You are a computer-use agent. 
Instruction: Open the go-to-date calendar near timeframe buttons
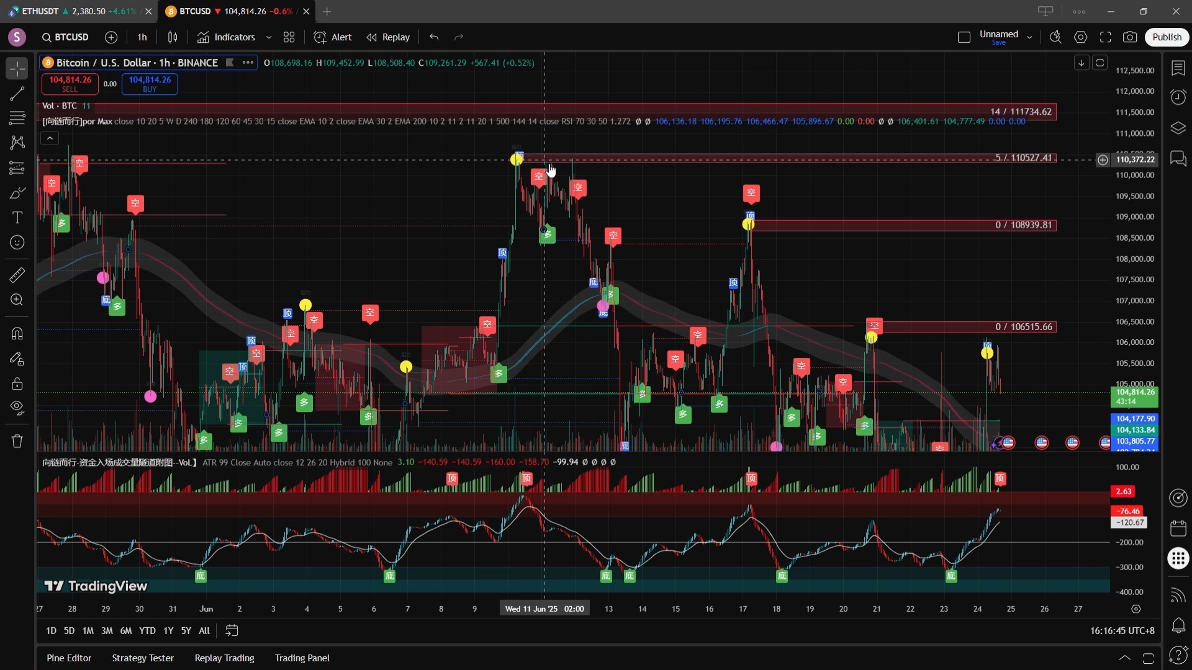pyautogui.click(x=232, y=630)
